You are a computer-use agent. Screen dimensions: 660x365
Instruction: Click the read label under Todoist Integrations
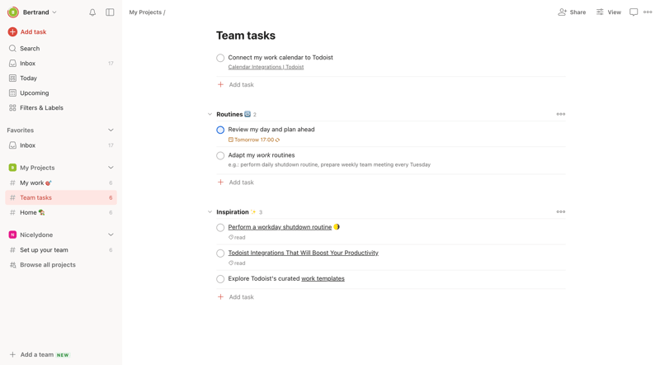(x=237, y=263)
